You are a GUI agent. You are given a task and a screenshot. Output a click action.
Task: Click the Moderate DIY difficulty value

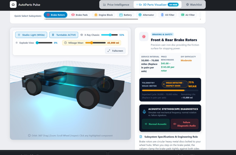[186, 60]
